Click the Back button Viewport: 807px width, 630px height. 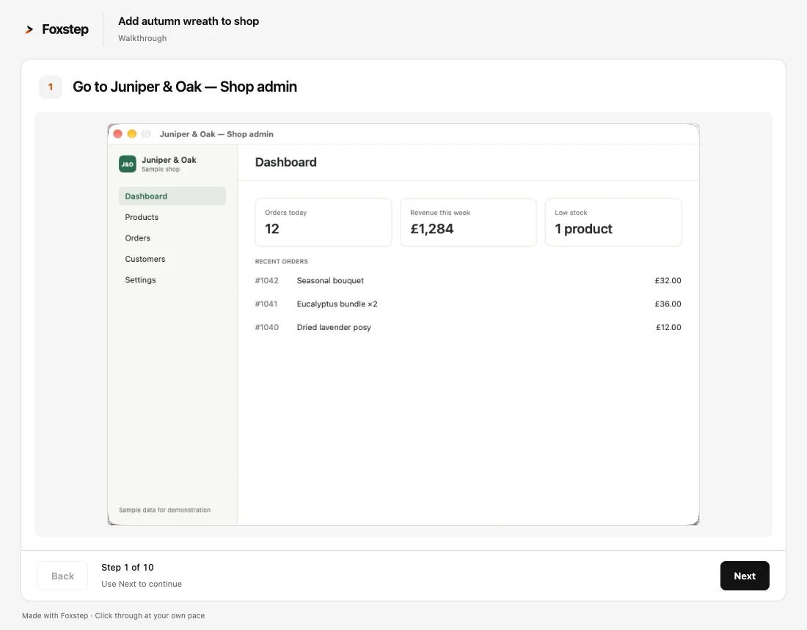tap(63, 576)
